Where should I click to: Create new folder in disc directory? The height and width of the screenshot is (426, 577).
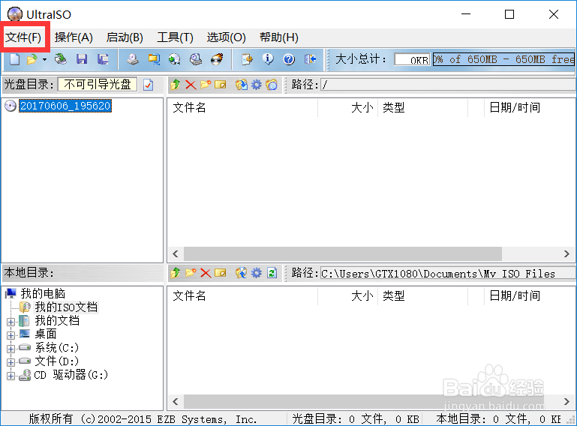coord(206,85)
